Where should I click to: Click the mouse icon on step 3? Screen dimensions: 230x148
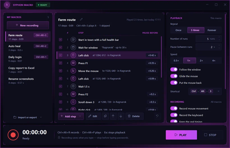(73, 55)
